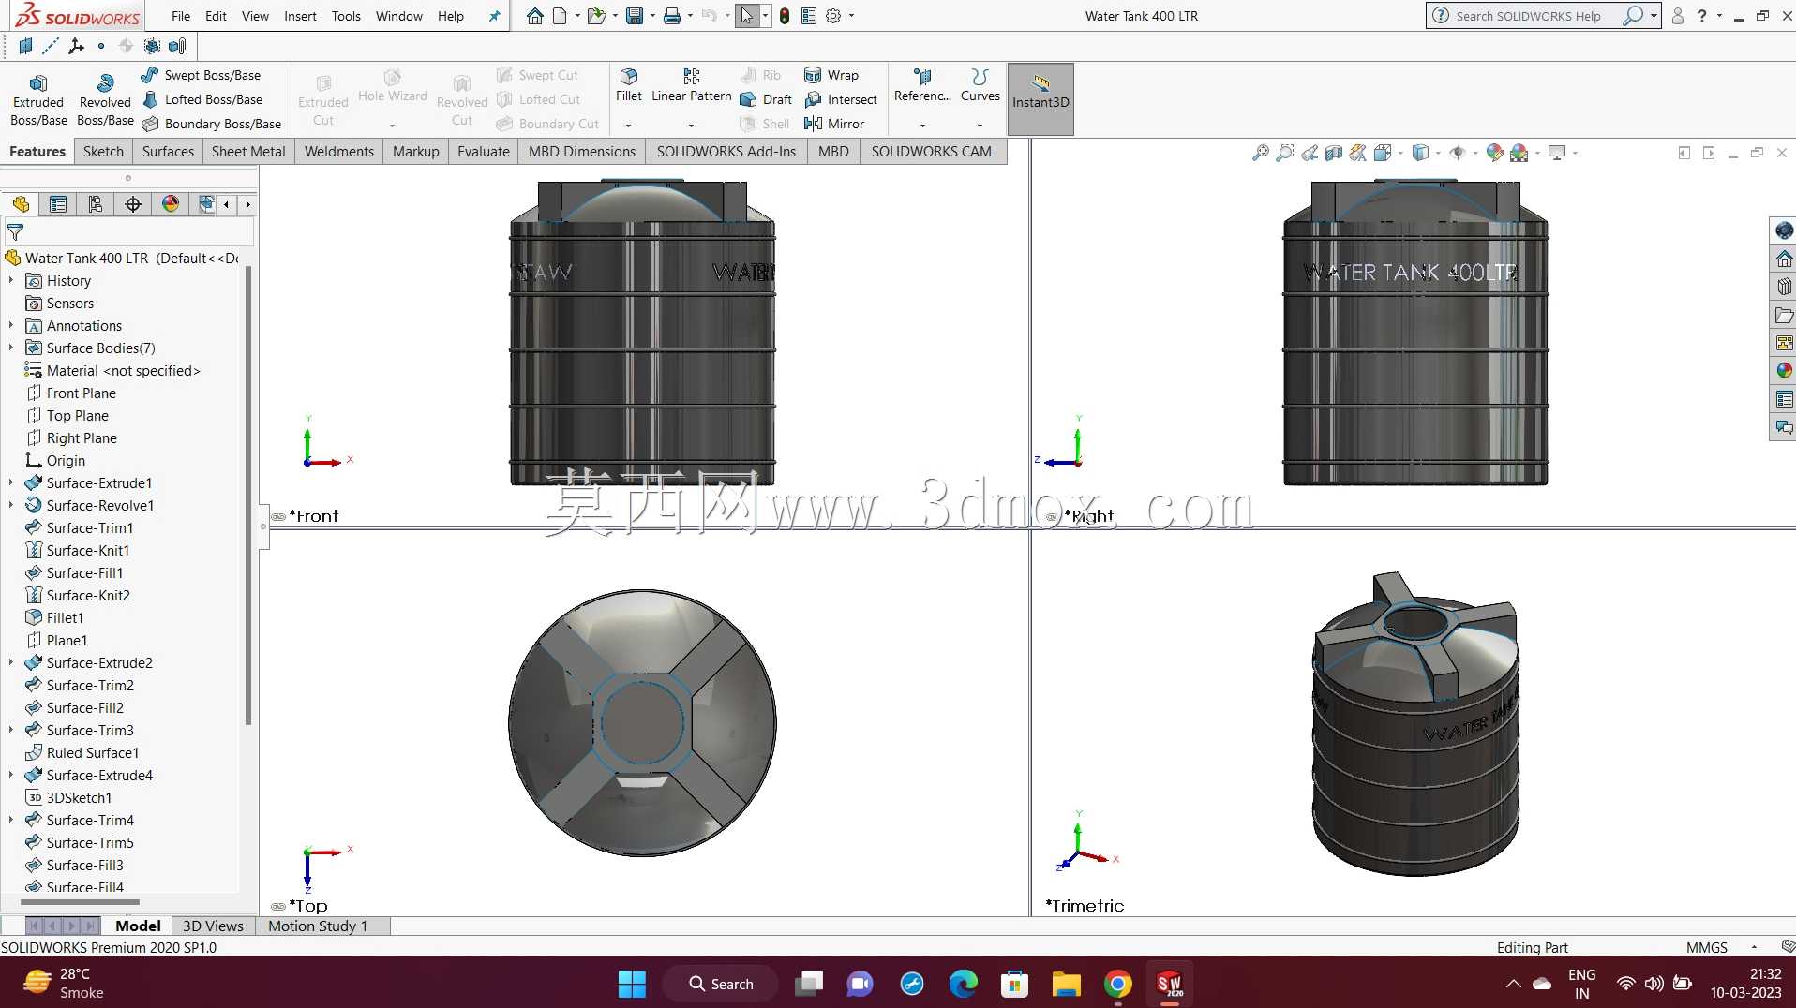Select the Draft tool

coord(766,99)
